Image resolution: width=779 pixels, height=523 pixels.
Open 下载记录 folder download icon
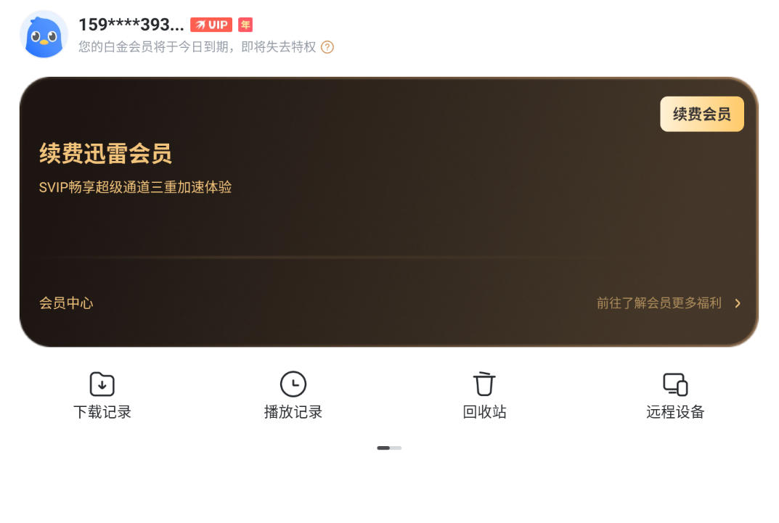tap(102, 384)
